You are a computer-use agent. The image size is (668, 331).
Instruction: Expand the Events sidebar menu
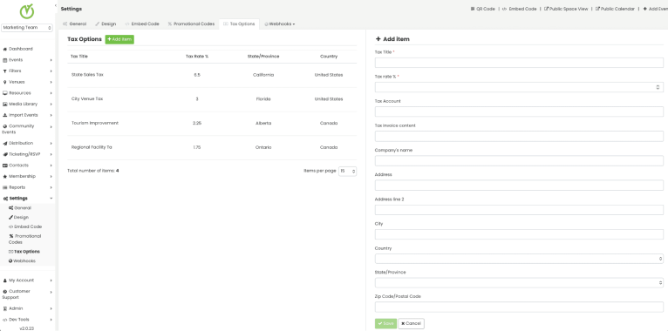(x=27, y=60)
